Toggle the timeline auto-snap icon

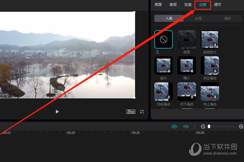pyautogui.click(x=174, y=127)
